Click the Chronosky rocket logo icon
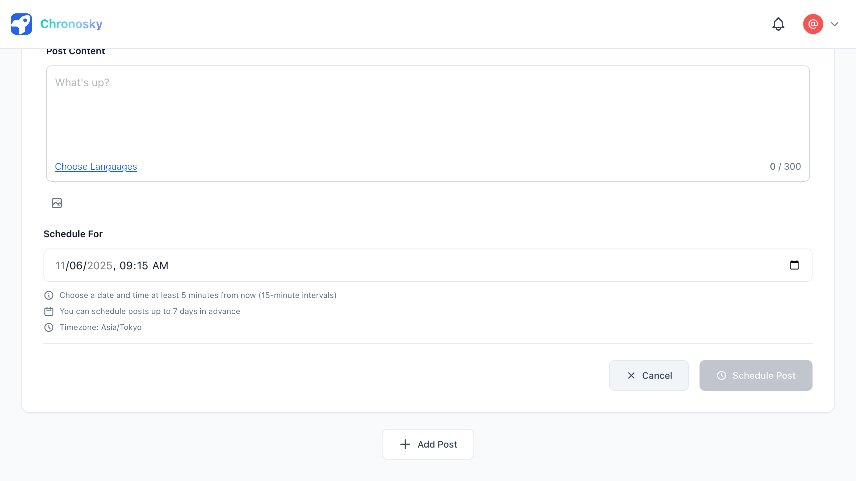 click(x=21, y=24)
